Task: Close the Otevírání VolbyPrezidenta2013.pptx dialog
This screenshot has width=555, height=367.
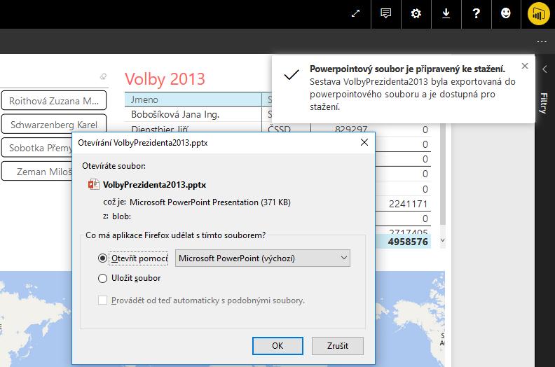Action: tap(364, 142)
